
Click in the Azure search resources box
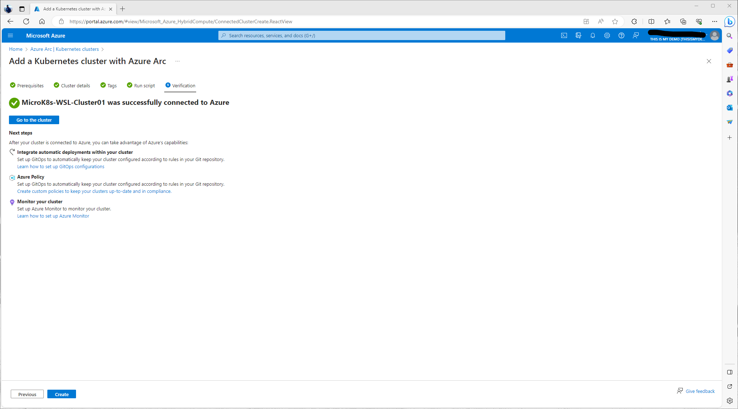[x=361, y=35]
